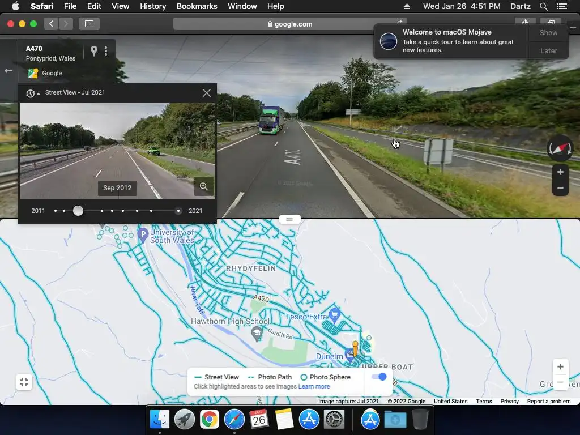The image size is (580, 435).
Task: Open the Sep 2012 historical image thumbnail
Action: click(x=117, y=151)
